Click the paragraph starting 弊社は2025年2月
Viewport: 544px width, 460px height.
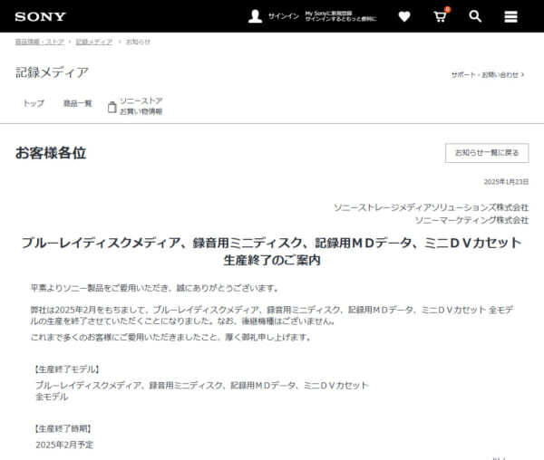pyautogui.click(x=272, y=315)
